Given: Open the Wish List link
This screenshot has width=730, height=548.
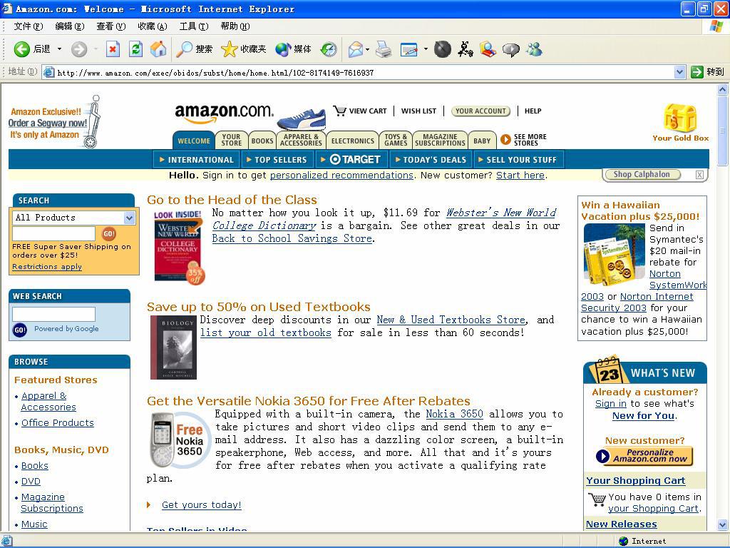Looking at the screenshot, I should (418, 111).
